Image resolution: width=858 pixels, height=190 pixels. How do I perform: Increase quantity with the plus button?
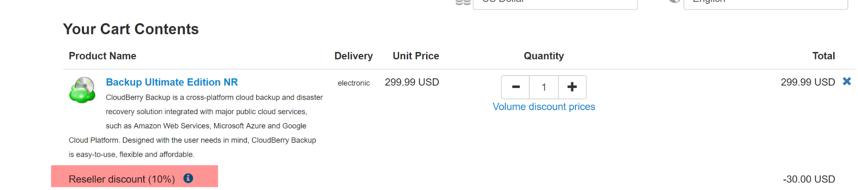pos(572,87)
